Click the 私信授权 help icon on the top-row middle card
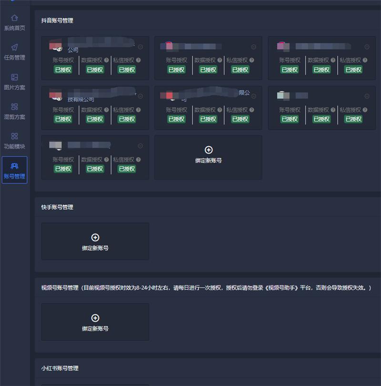Screen dimensions: 381x386 251,60
